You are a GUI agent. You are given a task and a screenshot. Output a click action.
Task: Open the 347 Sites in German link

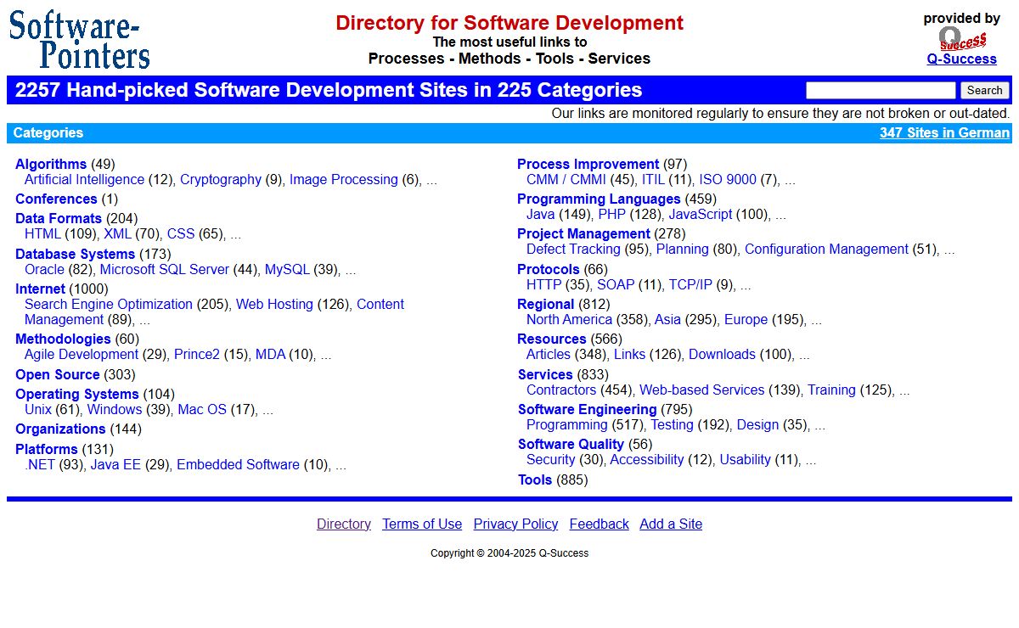(x=944, y=133)
